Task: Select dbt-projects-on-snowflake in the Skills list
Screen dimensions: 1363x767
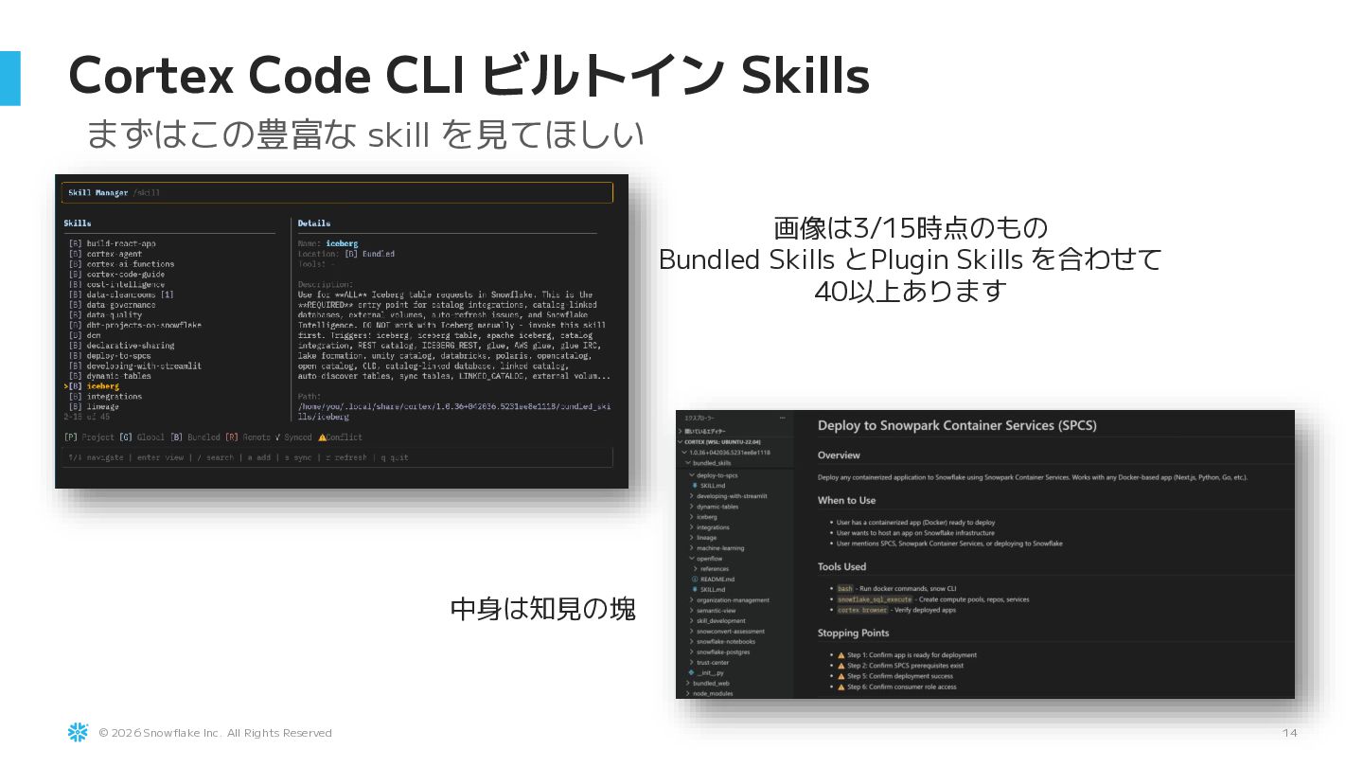Action: pos(134,325)
